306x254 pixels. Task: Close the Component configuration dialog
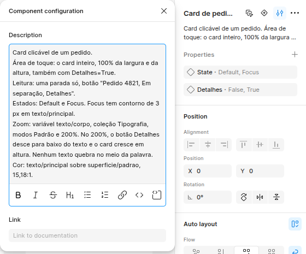click(x=164, y=11)
